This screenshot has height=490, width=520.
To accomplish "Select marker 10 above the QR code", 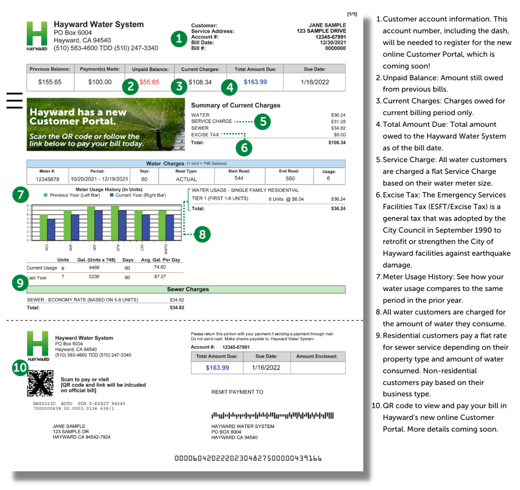I will (x=20, y=368).
